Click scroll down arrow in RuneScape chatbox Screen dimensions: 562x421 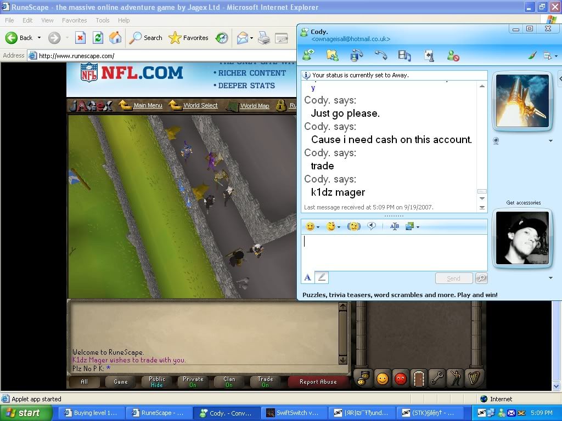(x=342, y=360)
